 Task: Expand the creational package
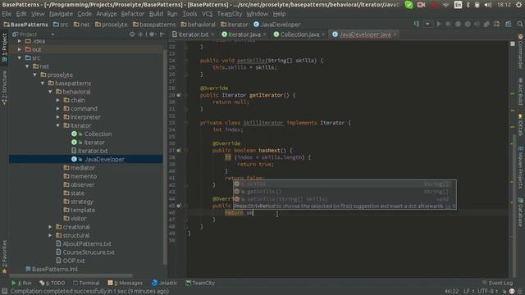50,227
